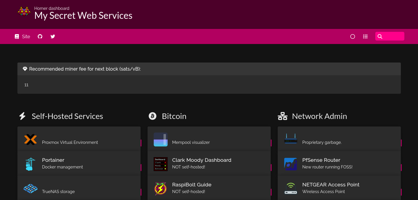This screenshot has width=418, height=200.
Task: Open the GitHub icon link
Action: pyautogui.click(x=40, y=36)
